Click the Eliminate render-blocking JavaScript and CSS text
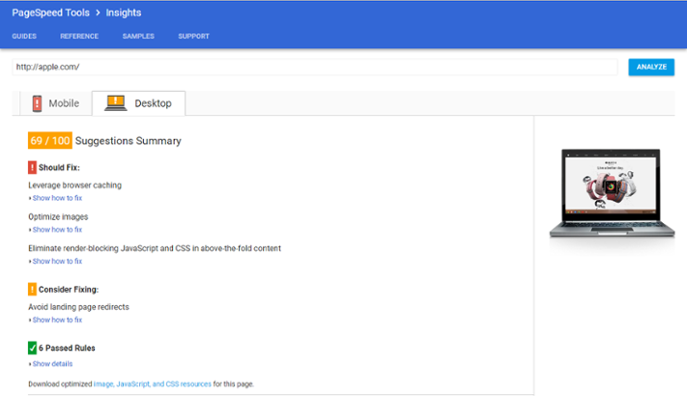687x396 pixels. tap(155, 248)
